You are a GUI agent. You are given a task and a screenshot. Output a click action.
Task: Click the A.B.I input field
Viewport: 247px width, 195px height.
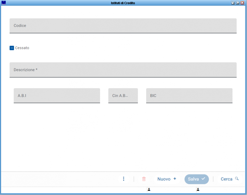[x=57, y=96]
